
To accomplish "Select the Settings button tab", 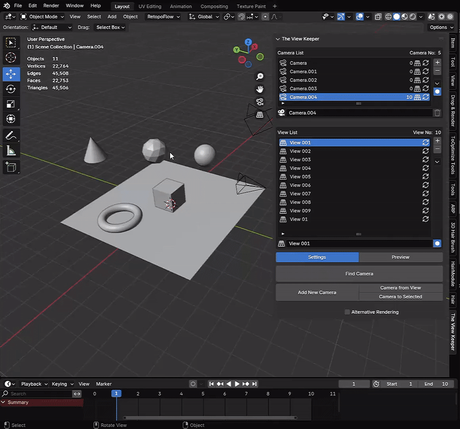I will [x=317, y=257].
